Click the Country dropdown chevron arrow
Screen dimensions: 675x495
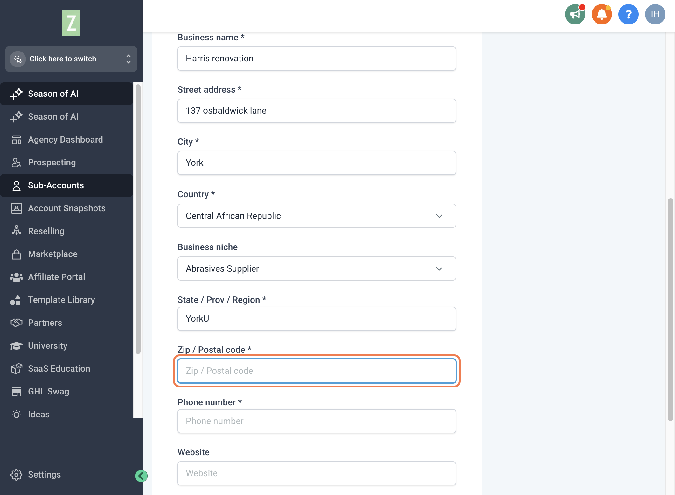point(439,216)
